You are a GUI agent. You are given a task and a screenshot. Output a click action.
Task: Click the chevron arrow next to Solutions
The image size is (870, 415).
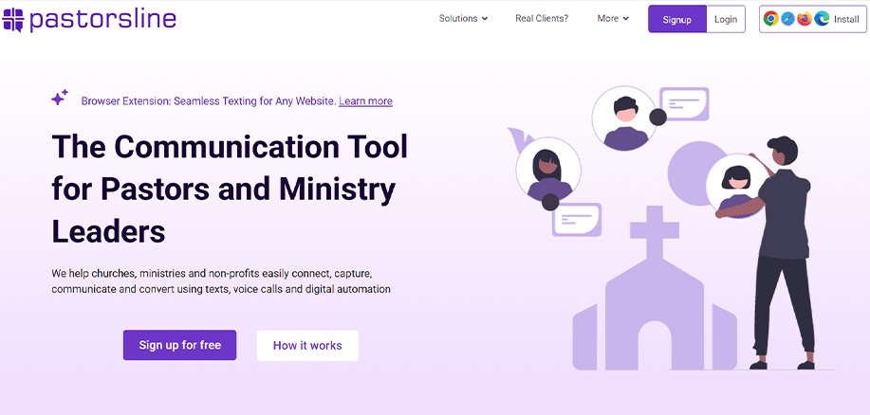point(485,19)
